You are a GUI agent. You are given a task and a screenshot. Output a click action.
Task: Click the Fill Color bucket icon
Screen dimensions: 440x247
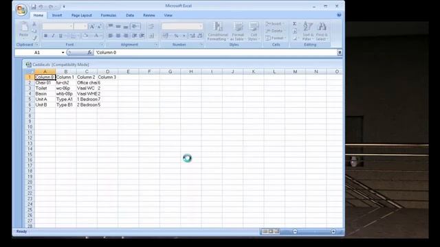85,36
